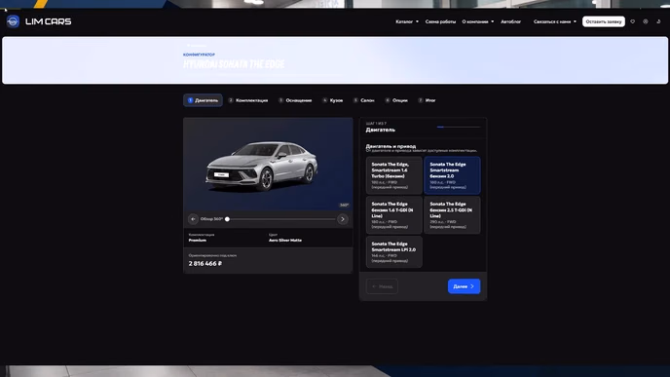This screenshot has height=377, width=670.
Task: Click the Aero Silver Matte color label
Action: tap(285, 241)
